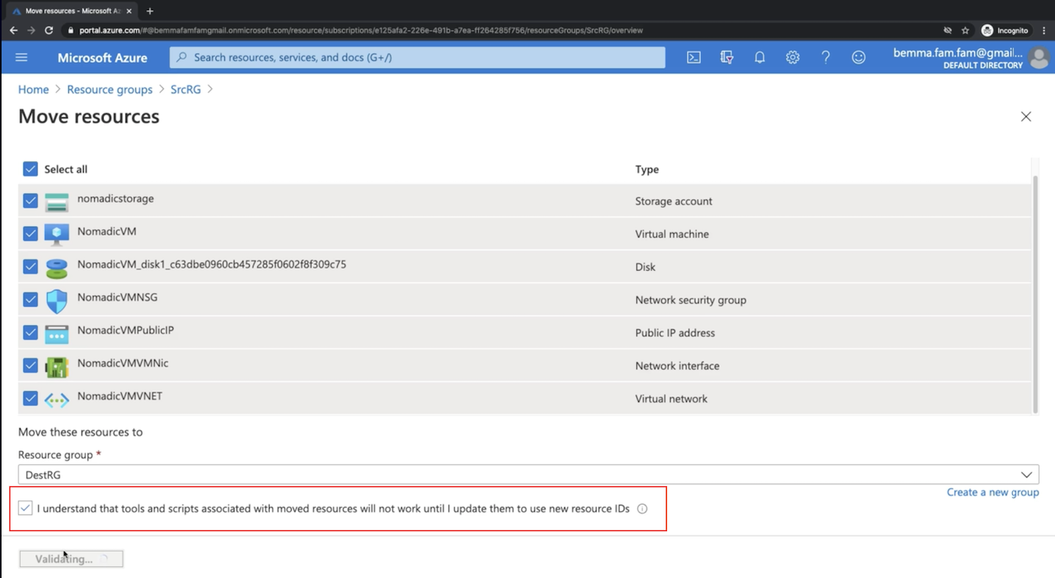Screen dimensions: 1055x578
Task: Navigate to Home breadcrumb
Action: tap(33, 89)
